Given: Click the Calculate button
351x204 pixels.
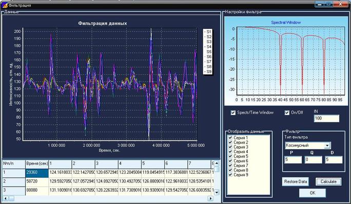Looking at the screenshot, I should [328, 181].
